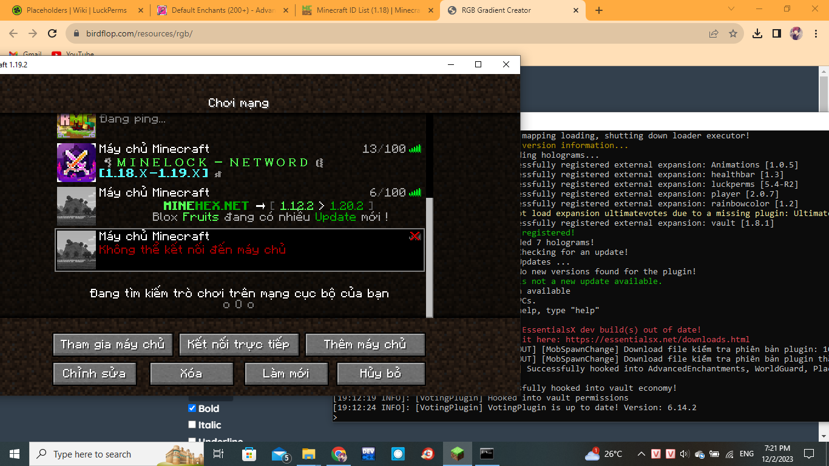Open Task View on the taskbar
Viewport: 829px width, 466px height.
coord(218,454)
